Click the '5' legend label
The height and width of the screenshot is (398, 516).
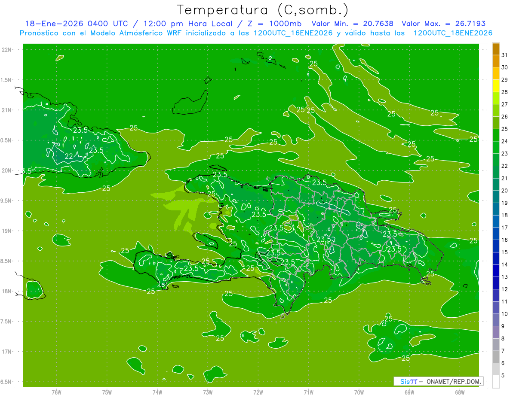click(503, 375)
